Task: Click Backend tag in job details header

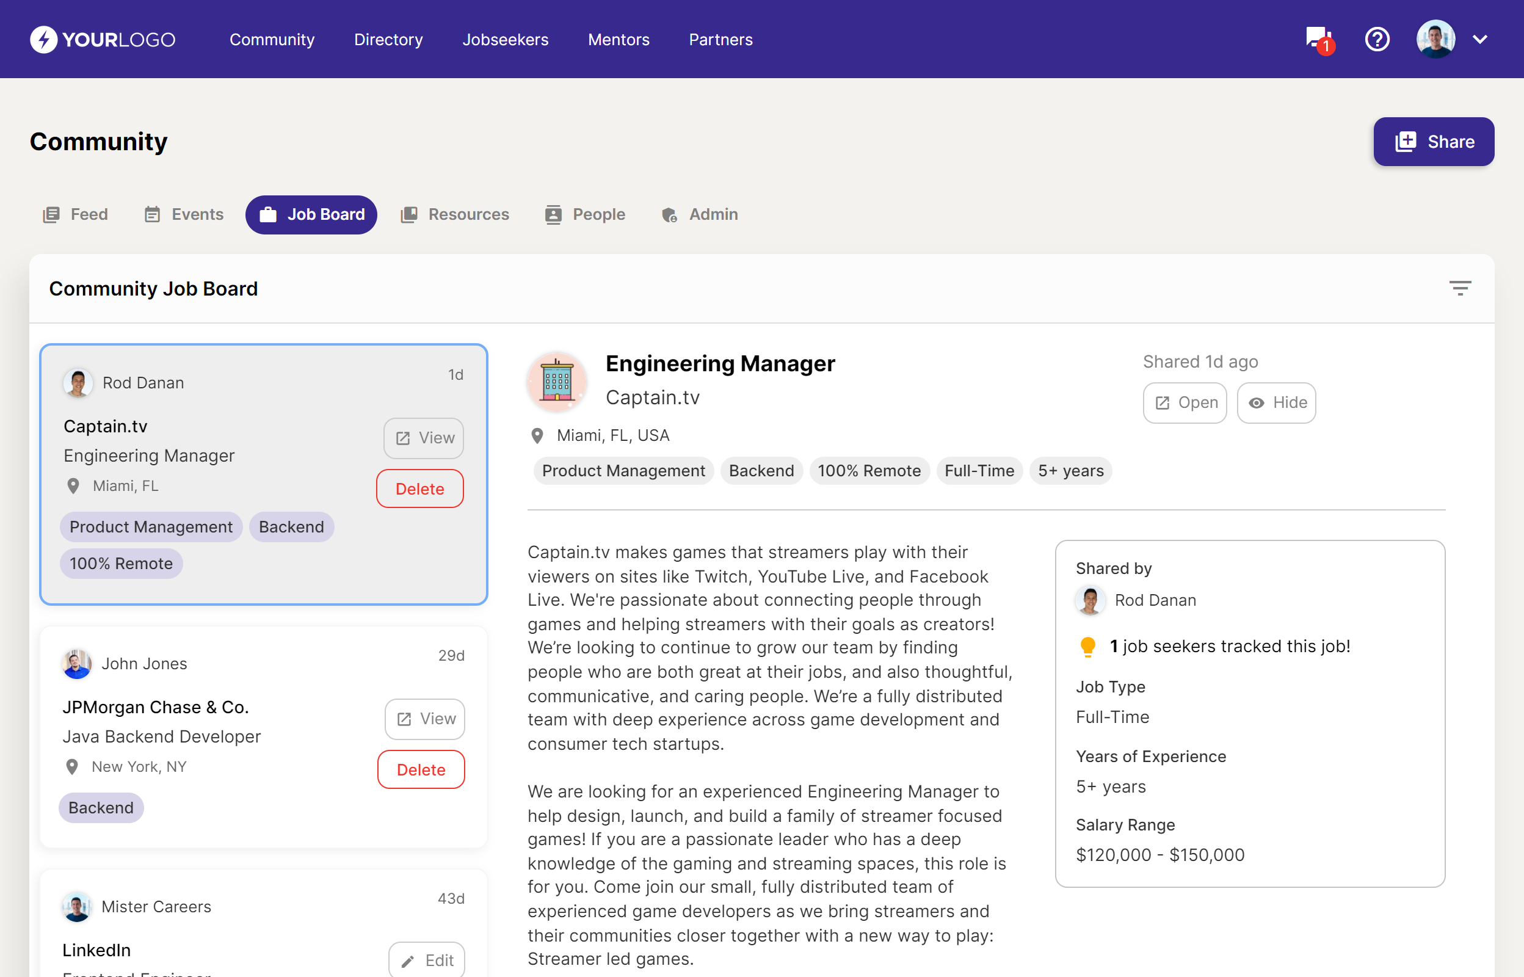Action: coord(761,471)
